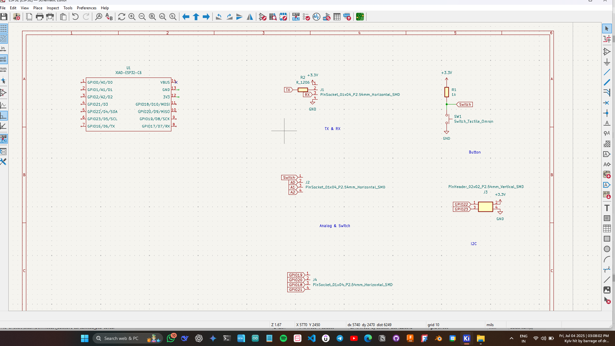Rotate selection counter-clockwise

coord(219,17)
